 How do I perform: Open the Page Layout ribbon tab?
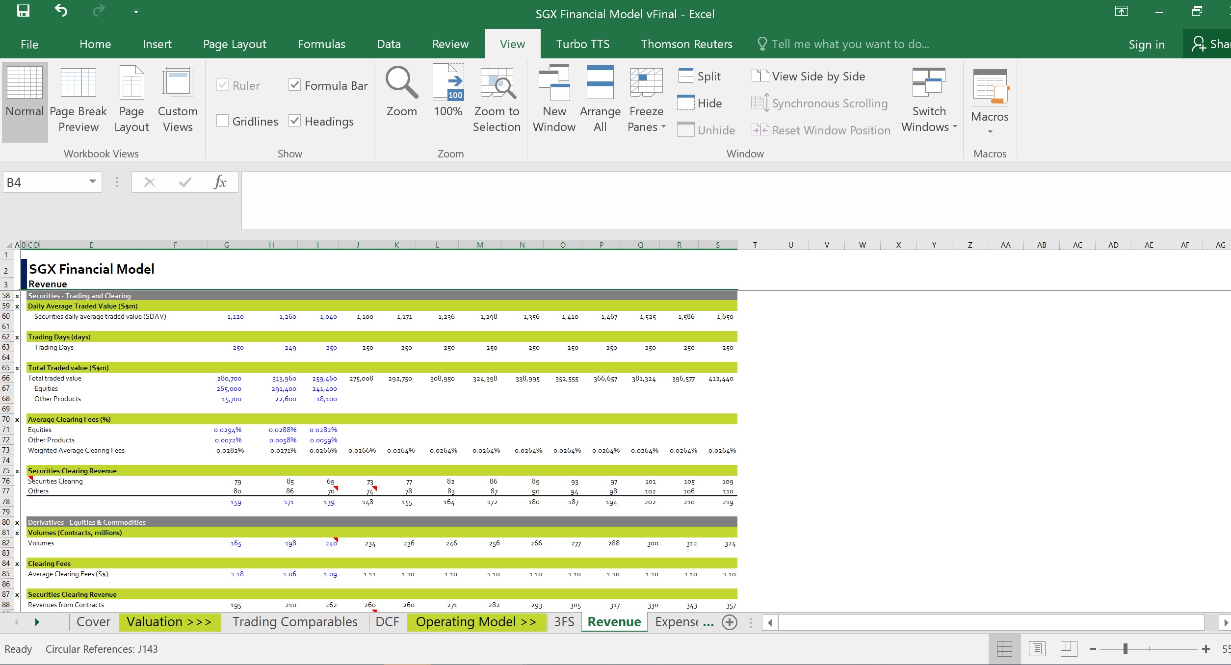tap(235, 44)
